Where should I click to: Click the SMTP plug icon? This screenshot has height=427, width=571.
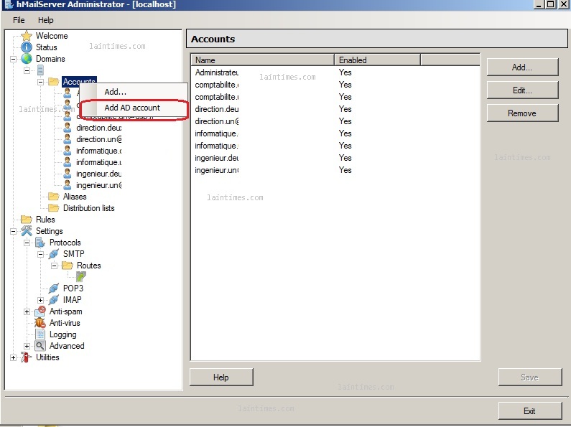(54, 254)
